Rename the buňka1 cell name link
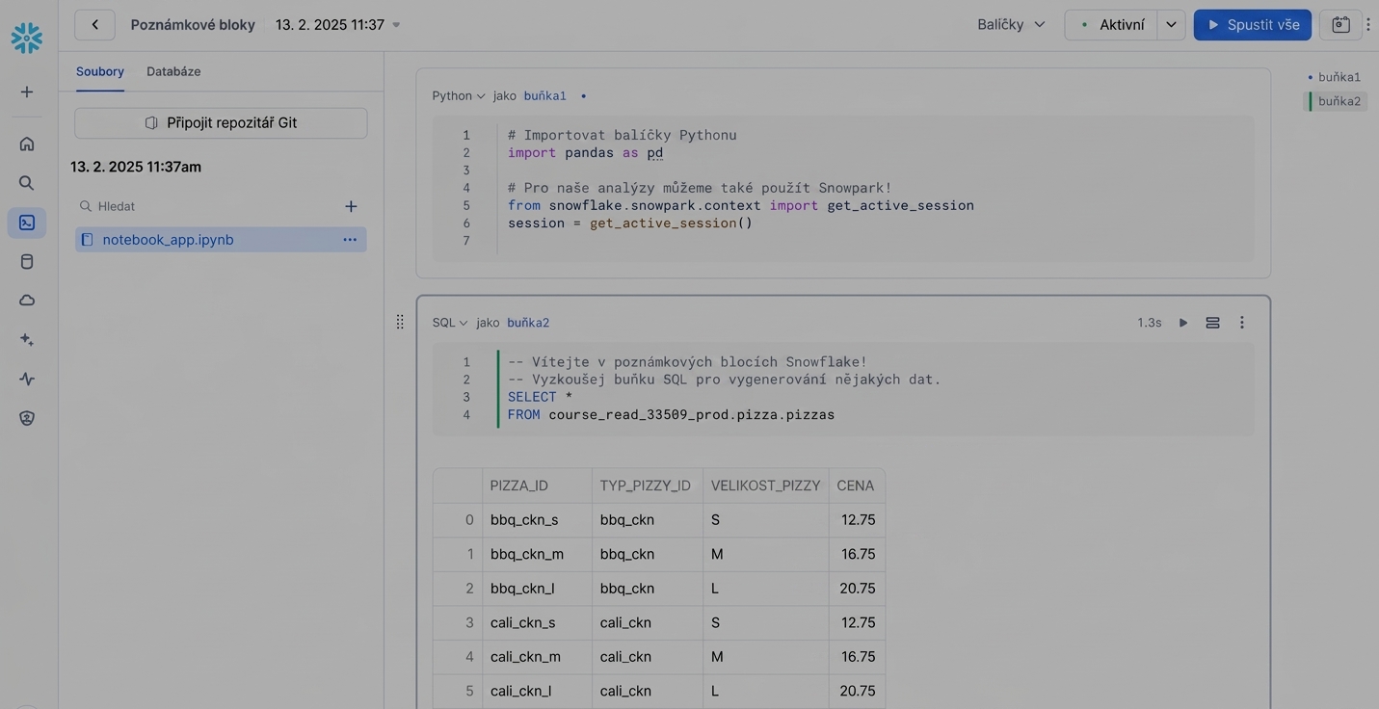The image size is (1379, 709). pyautogui.click(x=545, y=95)
